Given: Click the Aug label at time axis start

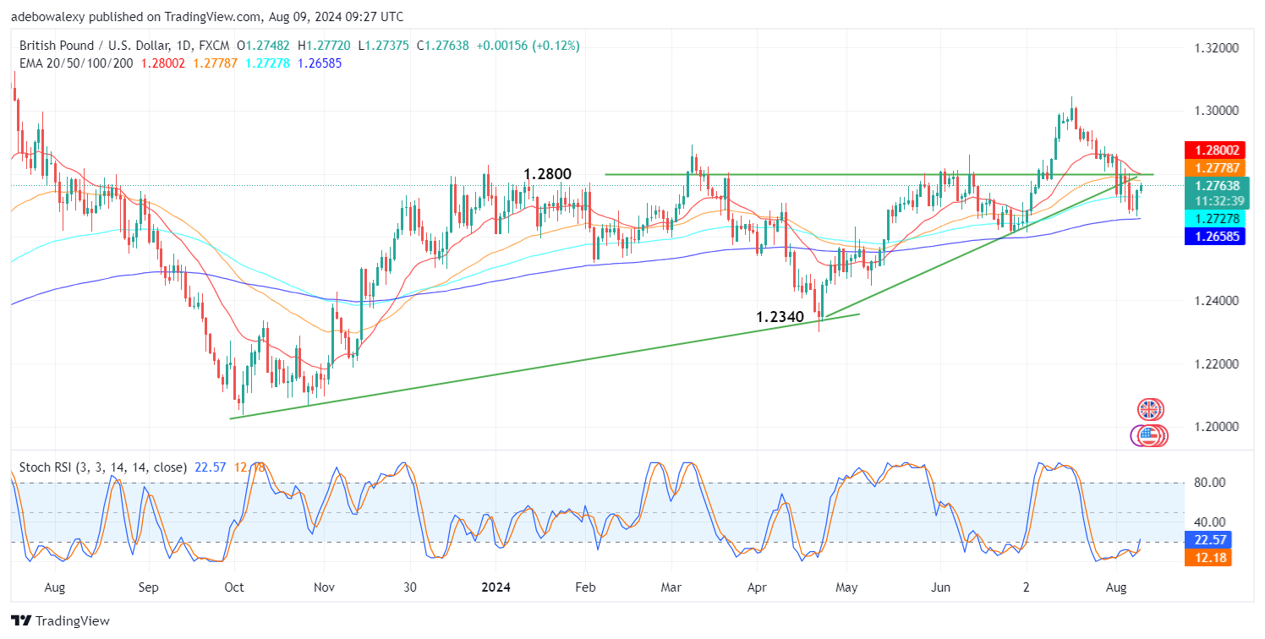Looking at the screenshot, I should coord(54,587).
